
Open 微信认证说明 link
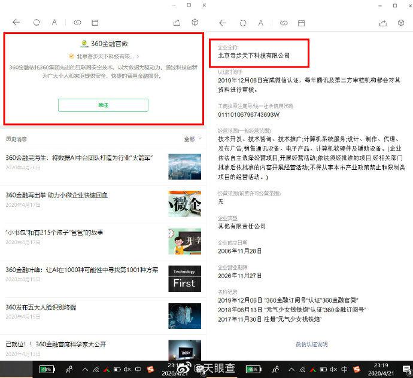312,345
